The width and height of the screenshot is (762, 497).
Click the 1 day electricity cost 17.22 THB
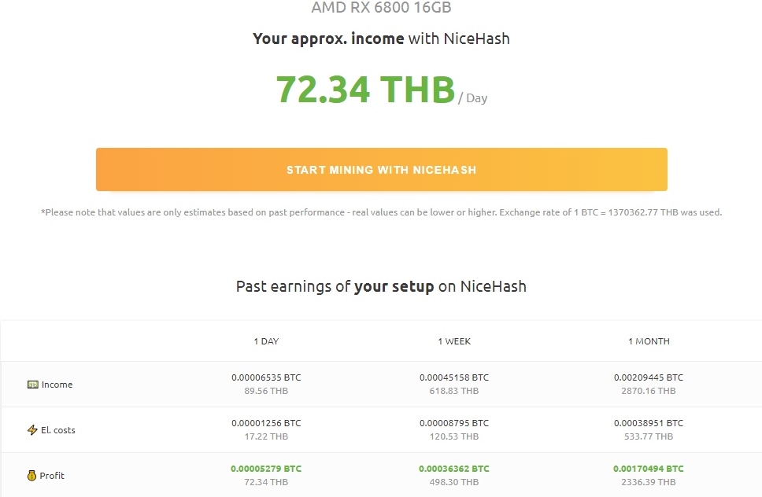[266, 436]
